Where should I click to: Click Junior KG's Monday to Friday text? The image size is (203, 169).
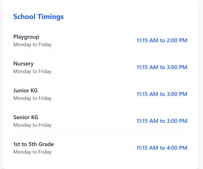(32, 98)
